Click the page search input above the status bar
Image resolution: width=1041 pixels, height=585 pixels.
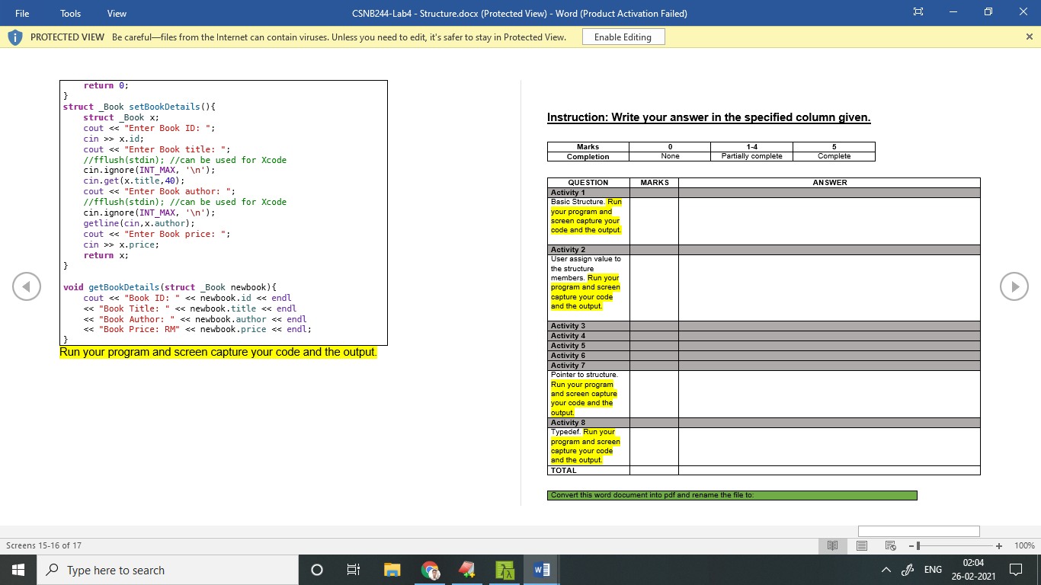pos(918,531)
